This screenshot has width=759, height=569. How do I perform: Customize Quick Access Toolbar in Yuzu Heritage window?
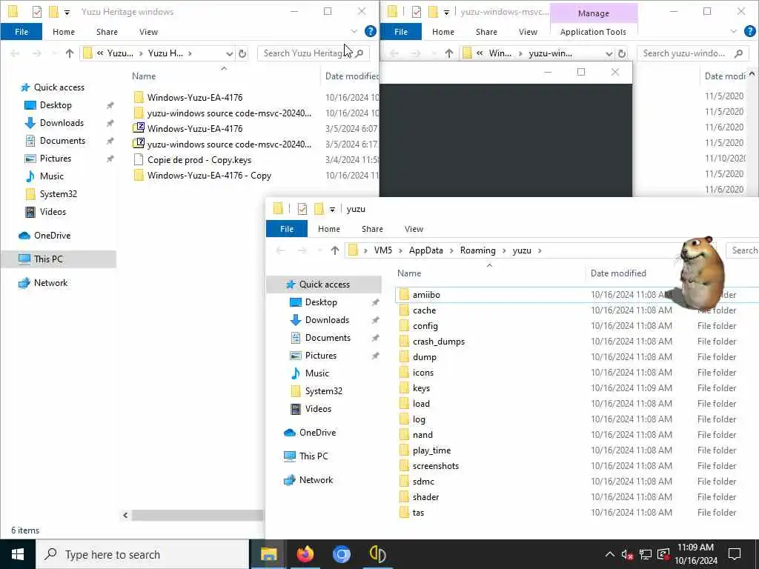[67, 12]
